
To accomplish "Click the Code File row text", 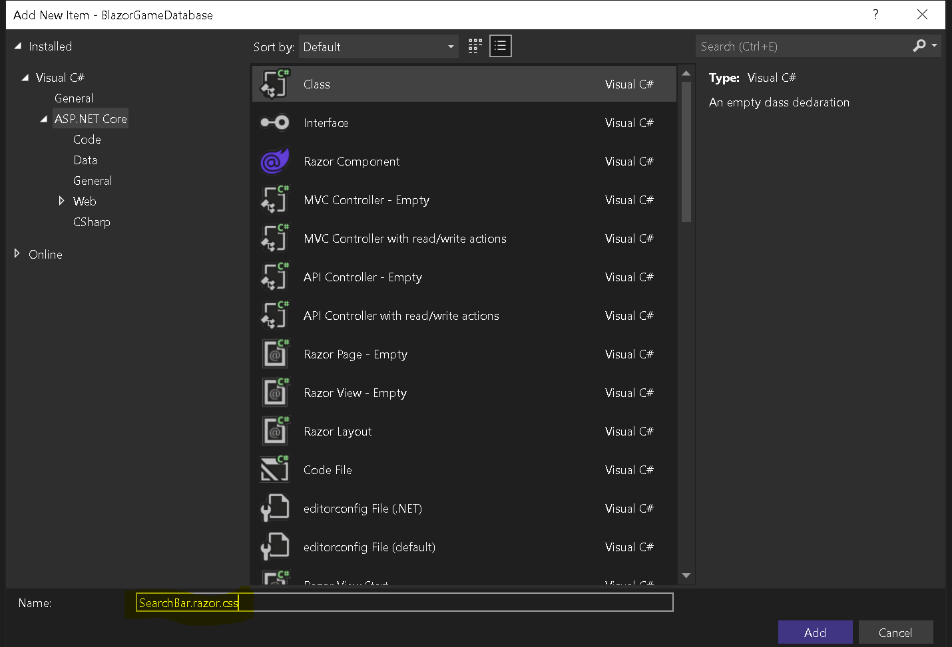I will [x=328, y=470].
